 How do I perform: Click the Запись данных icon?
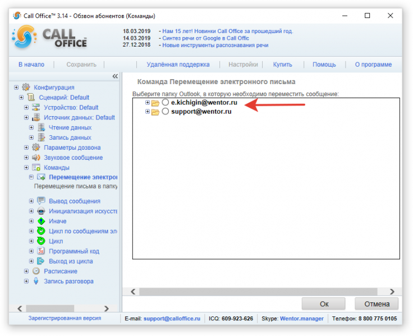coord(41,137)
